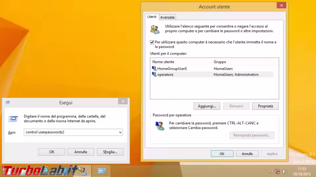Click the Reimposta password... button
Viewport: 316px width, 177px height.
point(252,135)
